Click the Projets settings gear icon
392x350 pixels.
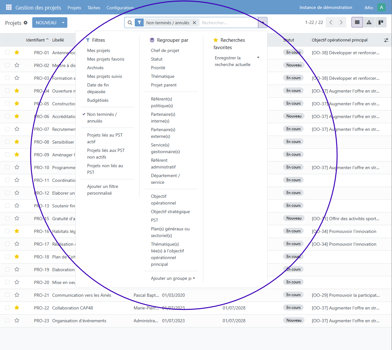(26, 23)
